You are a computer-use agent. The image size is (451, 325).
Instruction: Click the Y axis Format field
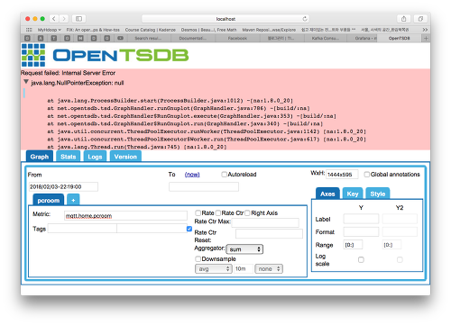[361, 231]
